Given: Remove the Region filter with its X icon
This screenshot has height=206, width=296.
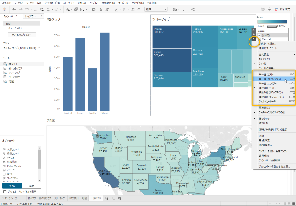Looking at the screenshot, I should point(254,30).
